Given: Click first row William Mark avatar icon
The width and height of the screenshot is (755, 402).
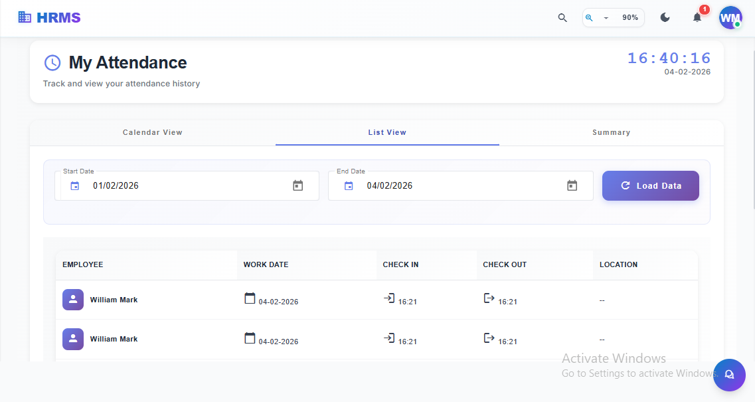Looking at the screenshot, I should pyautogui.click(x=73, y=300).
